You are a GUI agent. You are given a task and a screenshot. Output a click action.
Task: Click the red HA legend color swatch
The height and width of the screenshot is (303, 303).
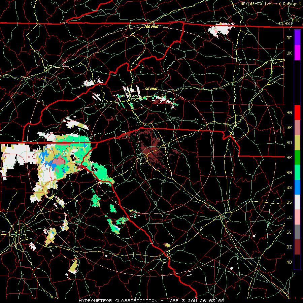click(297, 112)
